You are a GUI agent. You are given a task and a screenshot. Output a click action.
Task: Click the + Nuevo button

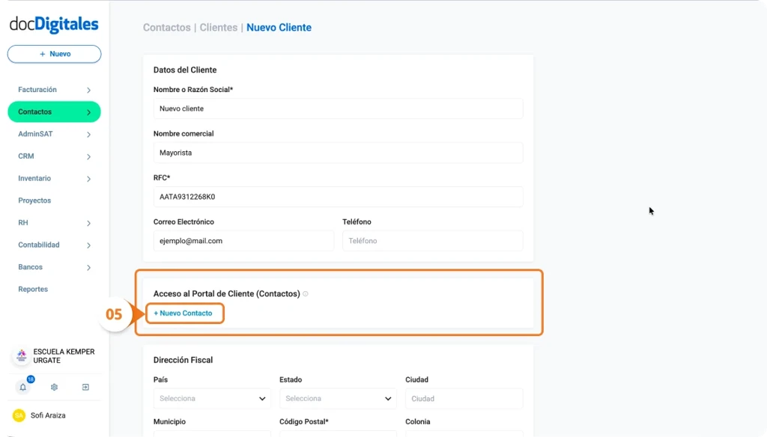click(x=54, y=53)
